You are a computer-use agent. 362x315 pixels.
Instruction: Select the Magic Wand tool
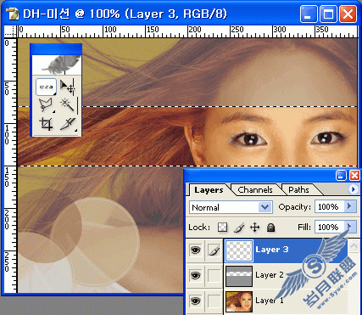coord(67,105)
